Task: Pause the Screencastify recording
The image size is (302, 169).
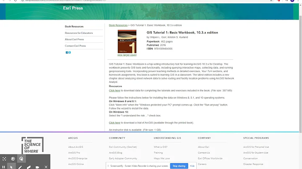Action: tap(3, 167)
